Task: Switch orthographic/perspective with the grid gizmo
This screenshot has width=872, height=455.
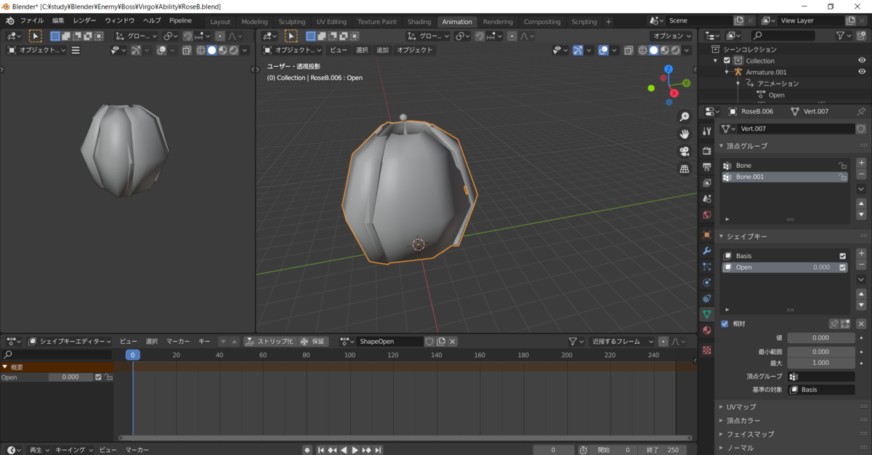Action: click(x=685, y=169)
